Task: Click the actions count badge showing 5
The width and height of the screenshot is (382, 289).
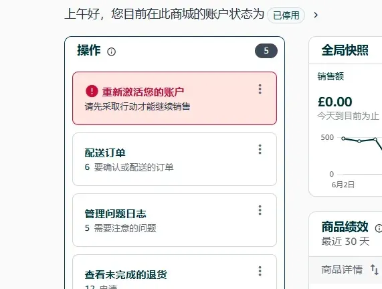Action: point(266,51)
